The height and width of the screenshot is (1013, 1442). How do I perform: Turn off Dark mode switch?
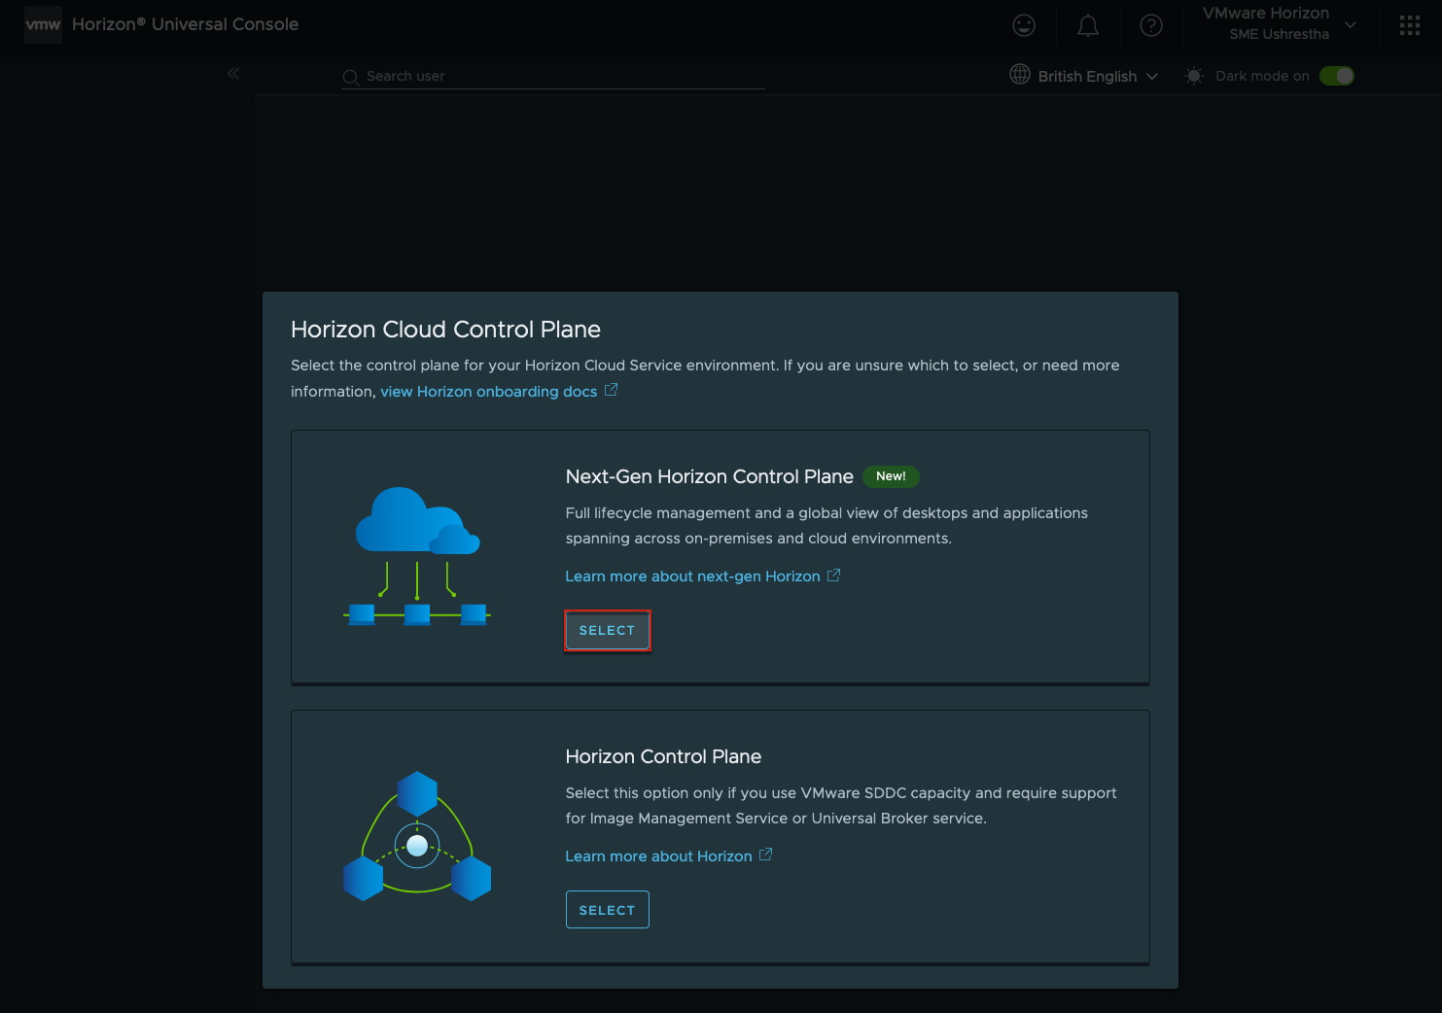click(x=1337, y=76)
